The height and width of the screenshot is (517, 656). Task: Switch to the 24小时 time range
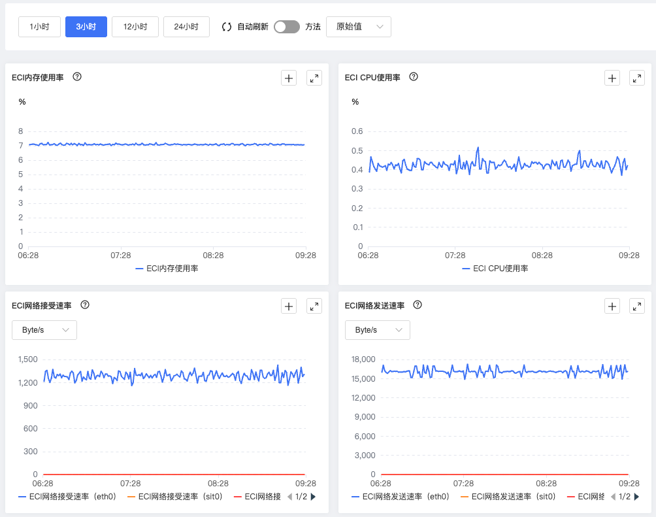tap(186, 27)
